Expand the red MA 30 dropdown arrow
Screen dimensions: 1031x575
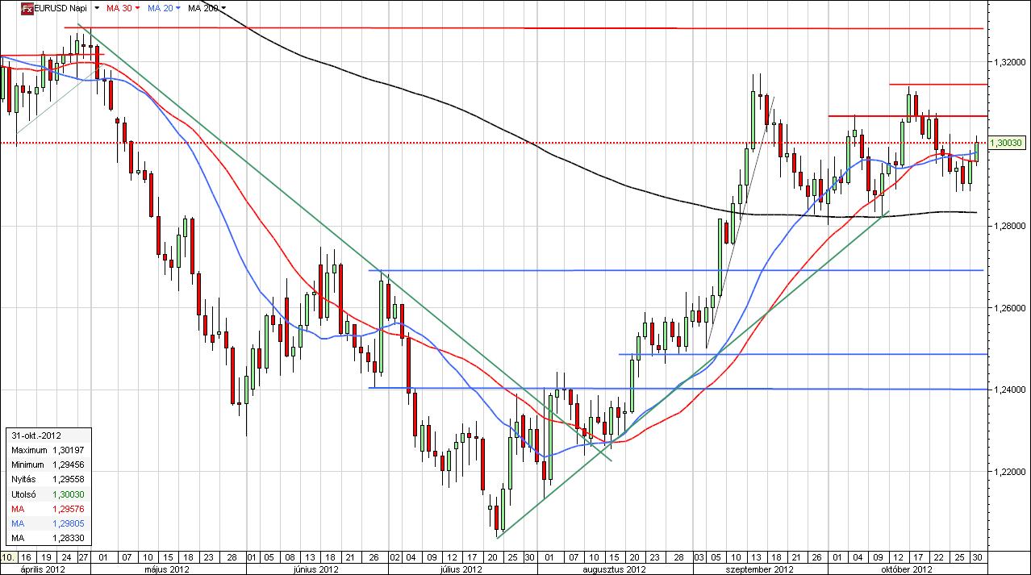coord(138,8)
